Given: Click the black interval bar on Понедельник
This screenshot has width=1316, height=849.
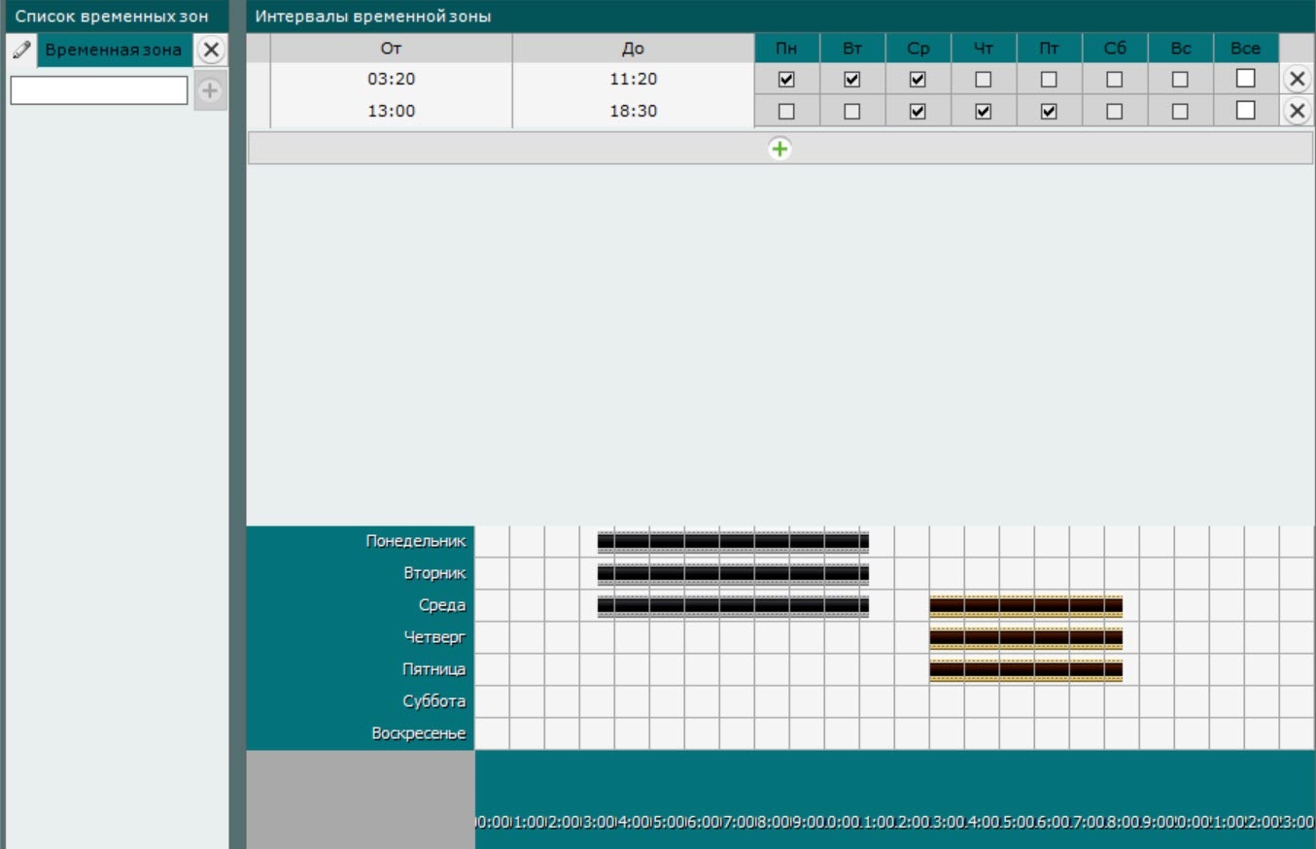Looking at the screenshot, I should (732, 541).
